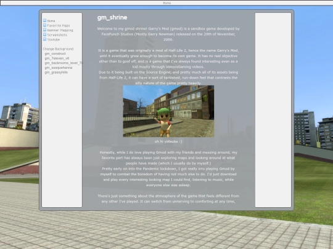Open the Youtube link
333x249 pixels.
pyautogui.click(x=53, y=39)
